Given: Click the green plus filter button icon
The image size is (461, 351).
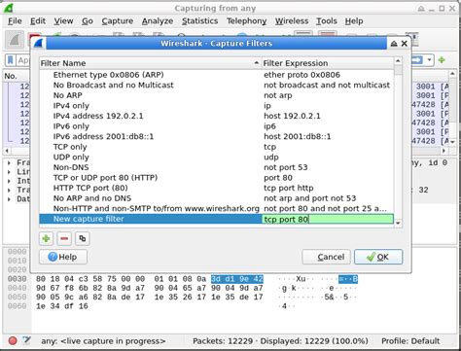Looking at the screenshot, I should (442, 60).
